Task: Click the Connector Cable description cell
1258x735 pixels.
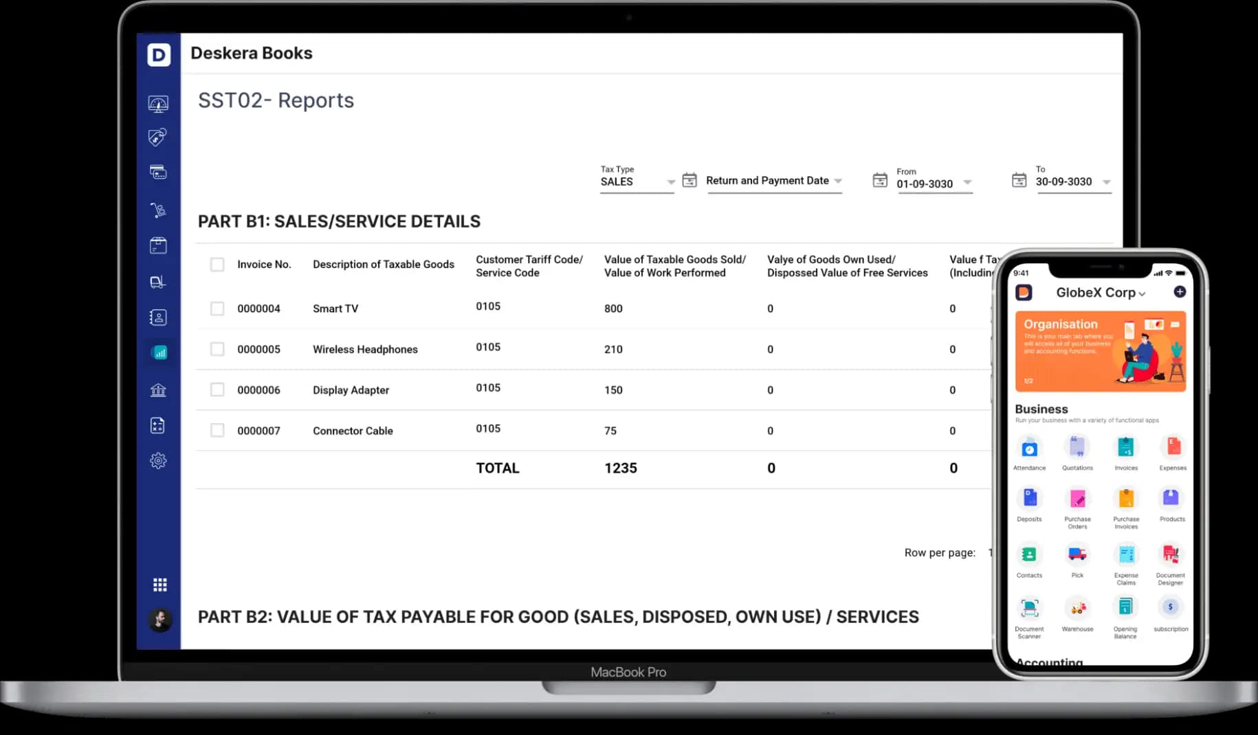Action: click(x=353, y=431)
